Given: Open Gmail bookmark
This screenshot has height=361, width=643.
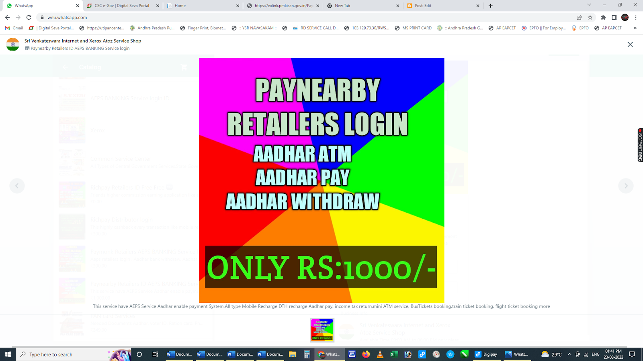Looking at the screenshot, I should point(14,28).
